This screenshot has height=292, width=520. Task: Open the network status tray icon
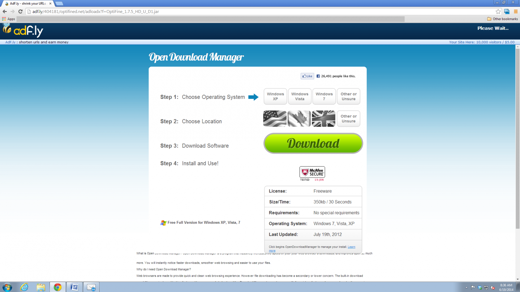pyautogui.click(x=486, y=287)
